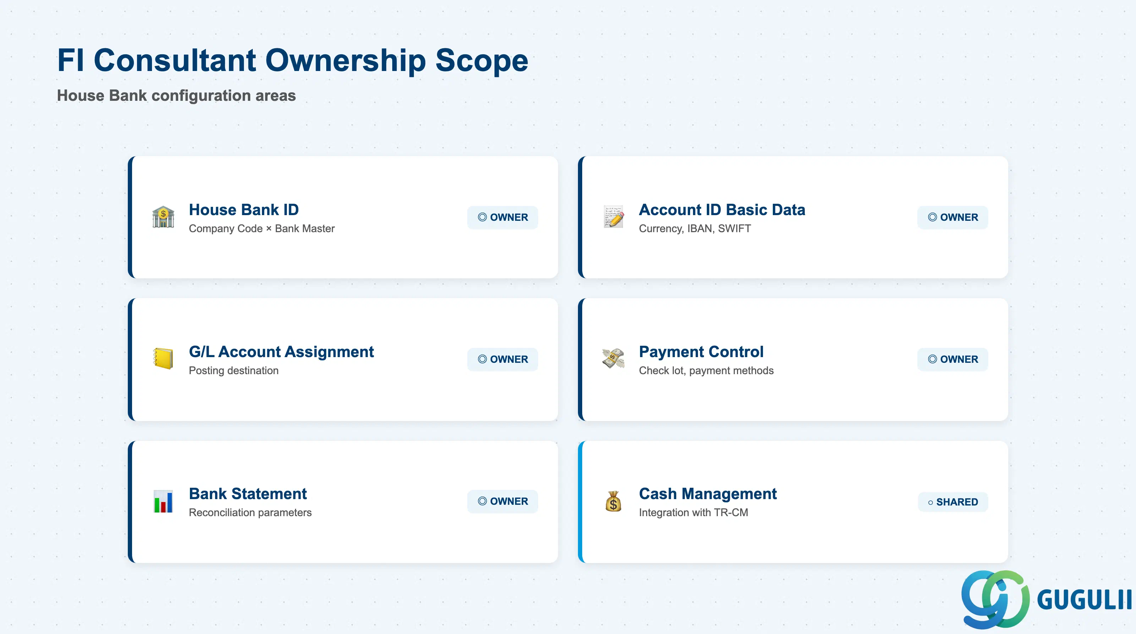This screenshot has width=1136, height=634.
Task: Click the OWNER badge on G/L Account Assignment
Action: pyautogui.click(x=503, y=359)
